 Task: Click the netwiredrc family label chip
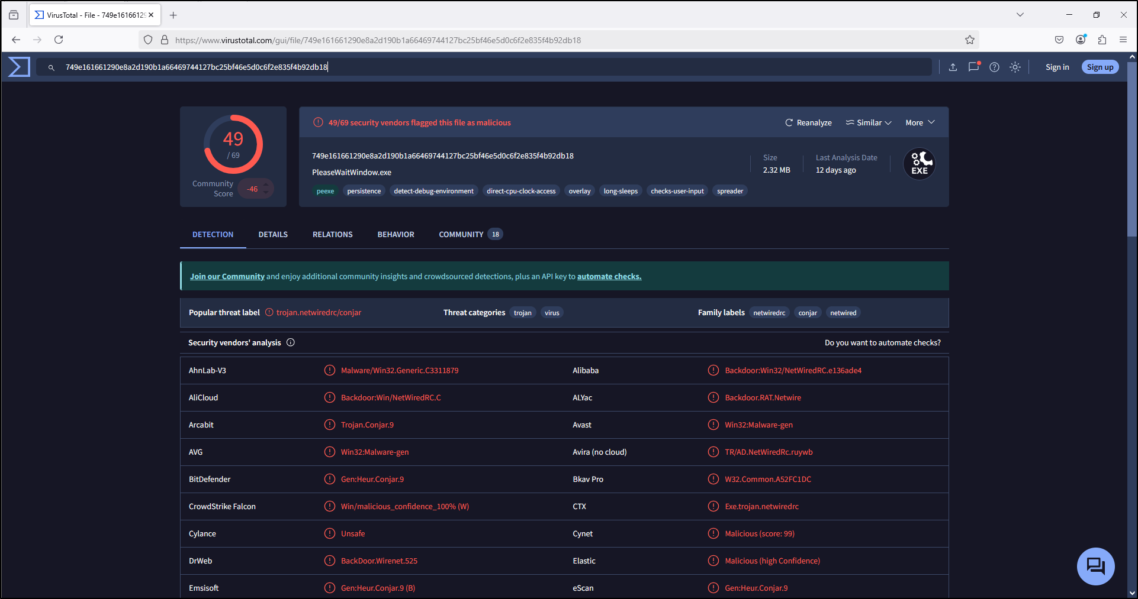pos(769,313)
